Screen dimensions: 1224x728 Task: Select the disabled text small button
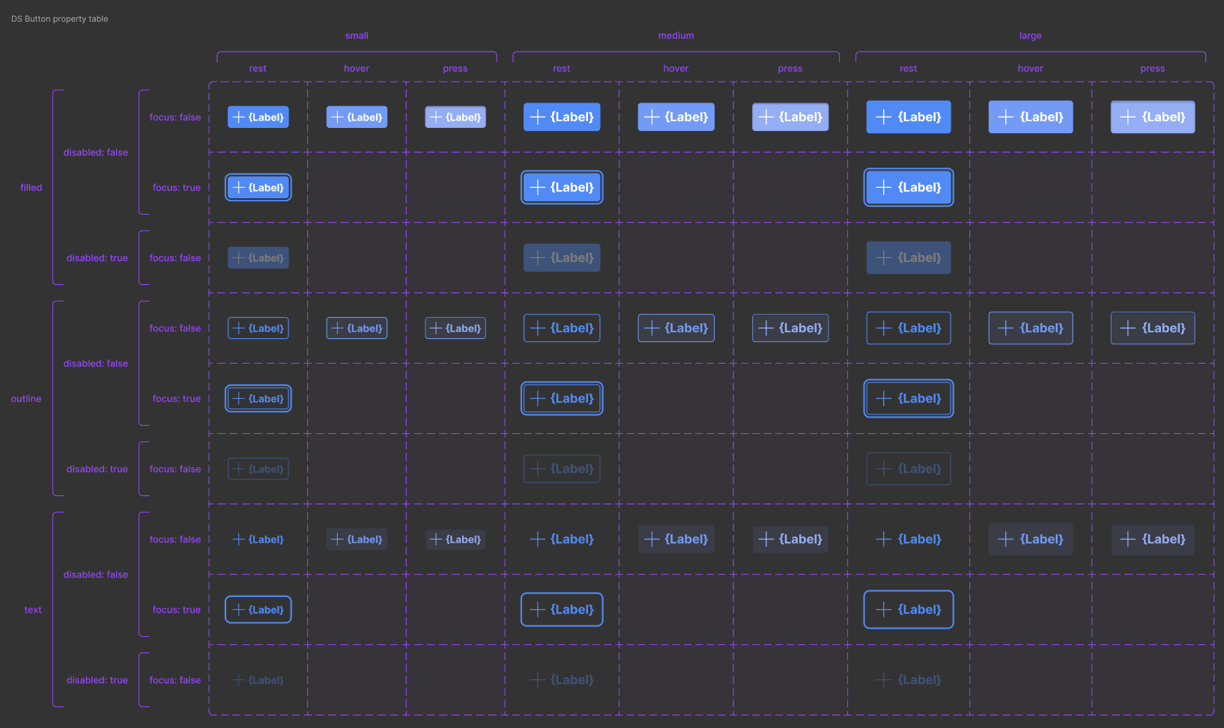[258, 680]
